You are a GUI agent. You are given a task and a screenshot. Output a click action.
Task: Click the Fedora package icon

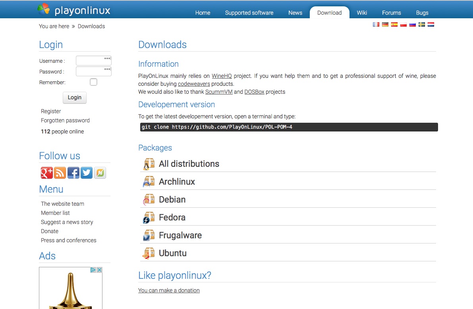(149, 217)
